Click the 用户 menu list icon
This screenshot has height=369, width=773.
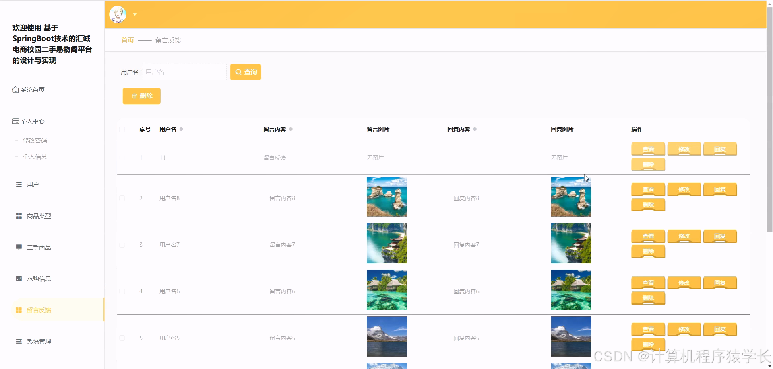coord(19,184)
